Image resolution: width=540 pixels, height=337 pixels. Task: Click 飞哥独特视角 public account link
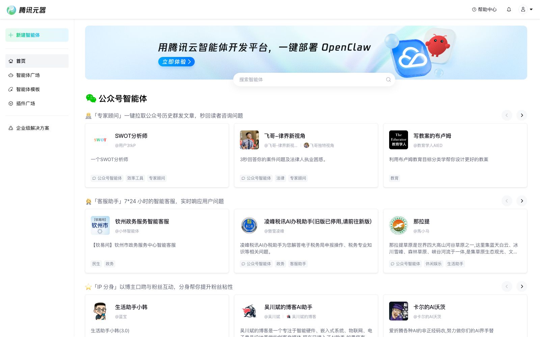[319, 145]
